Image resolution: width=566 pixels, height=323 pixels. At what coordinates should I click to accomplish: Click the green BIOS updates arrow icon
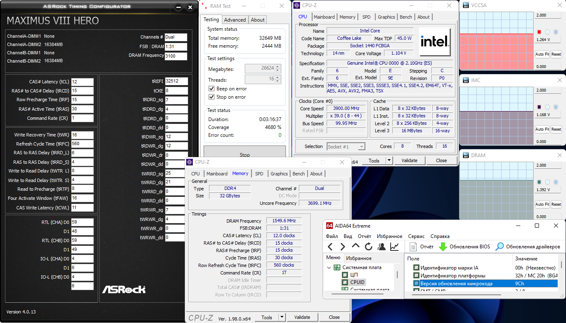[443, 247]
